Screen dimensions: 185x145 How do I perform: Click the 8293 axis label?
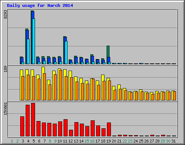coord(5,14)
